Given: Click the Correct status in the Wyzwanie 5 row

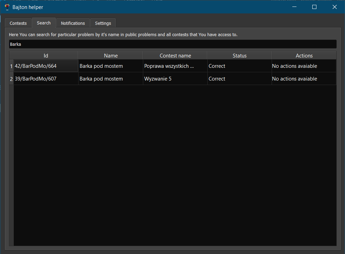Looking at the screenshot, I should (240, 79).
